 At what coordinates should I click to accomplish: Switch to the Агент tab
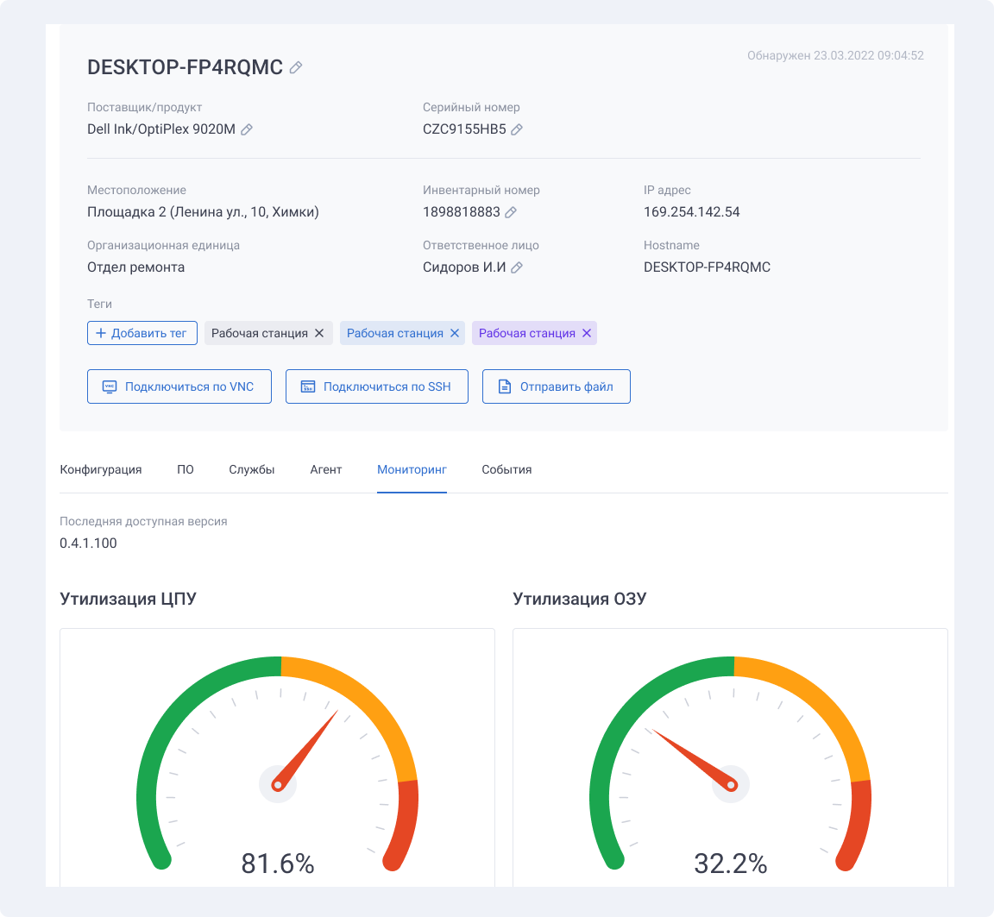tap(326, 469)
